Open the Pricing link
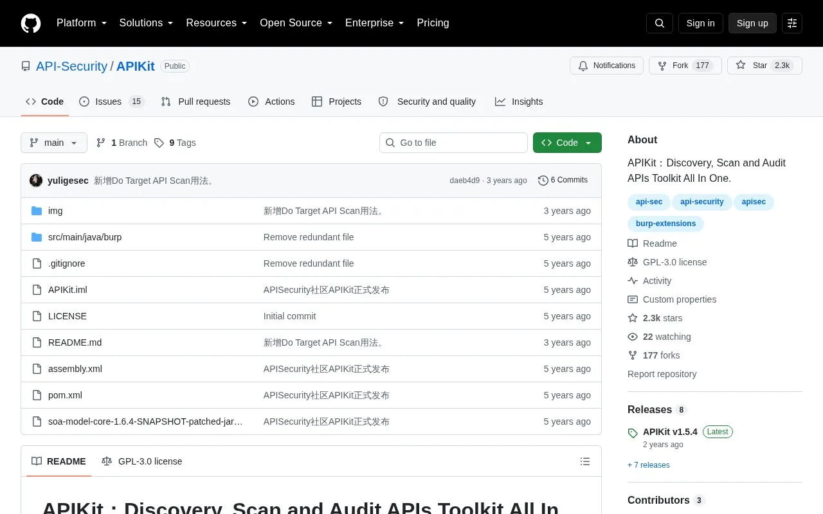 [433, 23]
